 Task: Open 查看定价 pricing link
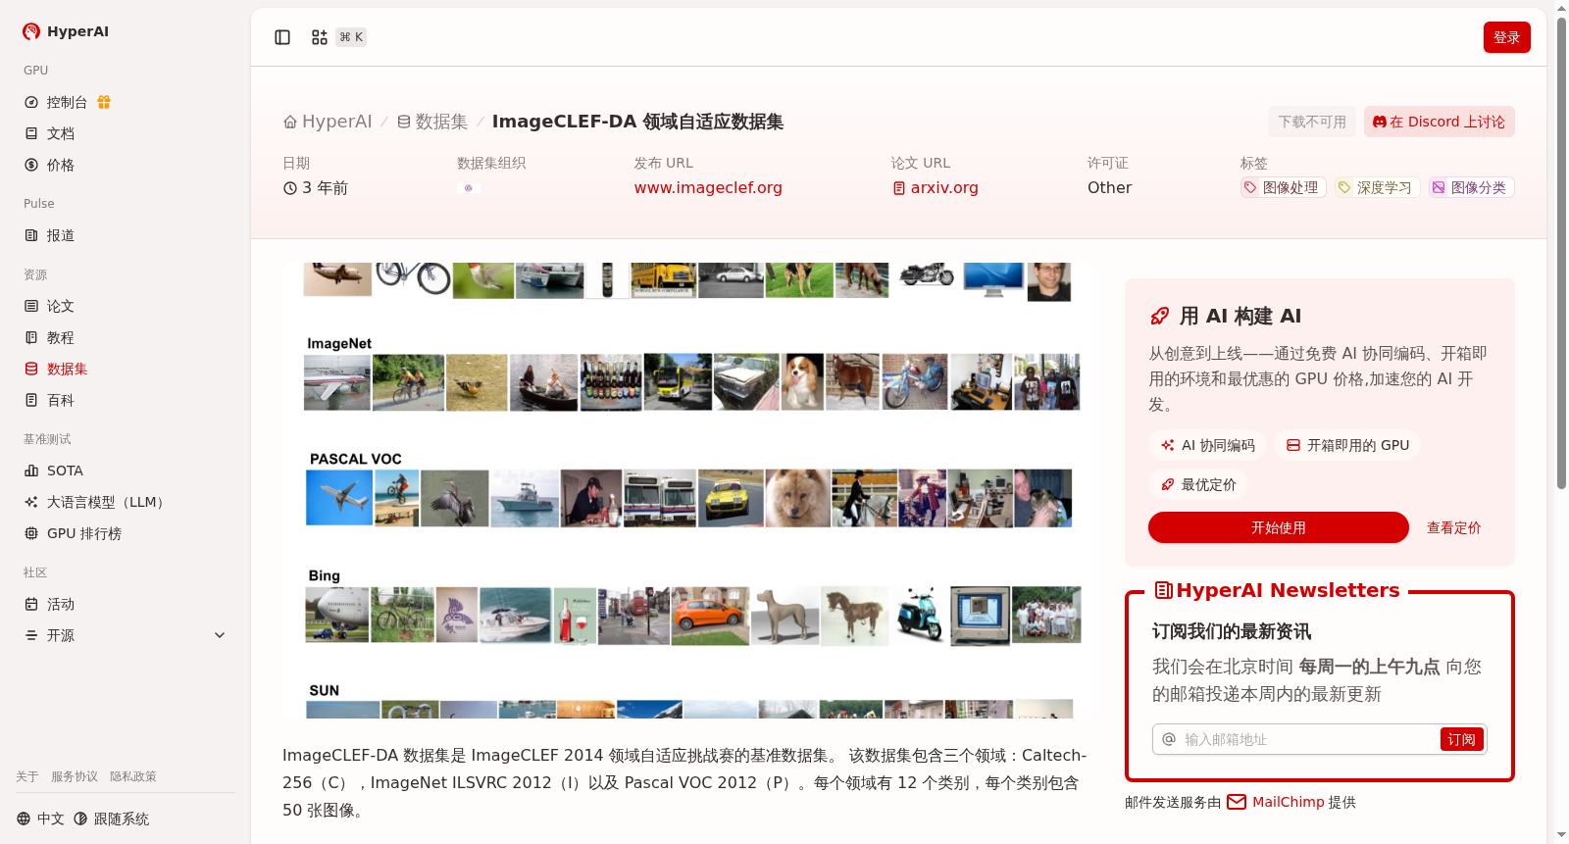click(x=1453, y=527)
